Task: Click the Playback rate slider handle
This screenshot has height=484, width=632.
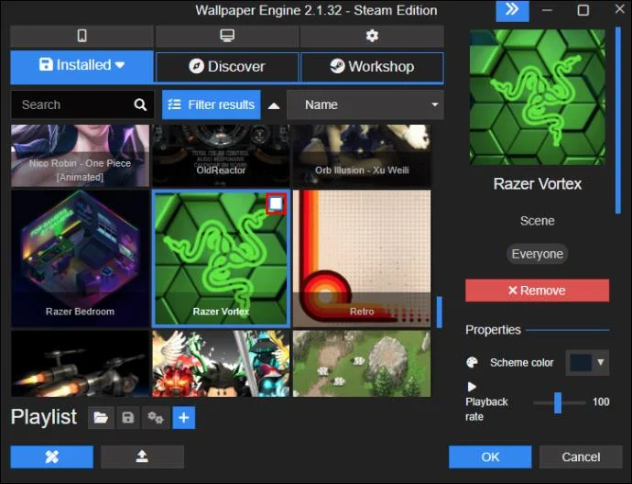Action: (558, 402)
